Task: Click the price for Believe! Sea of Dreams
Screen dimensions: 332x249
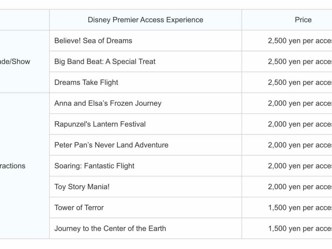Action: click(300, 41)
